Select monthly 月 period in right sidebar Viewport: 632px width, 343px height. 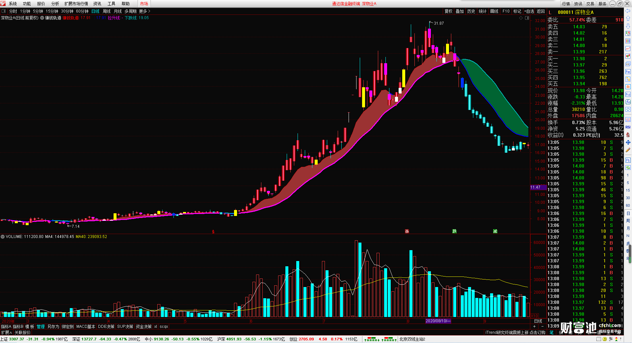pos(628,228)
